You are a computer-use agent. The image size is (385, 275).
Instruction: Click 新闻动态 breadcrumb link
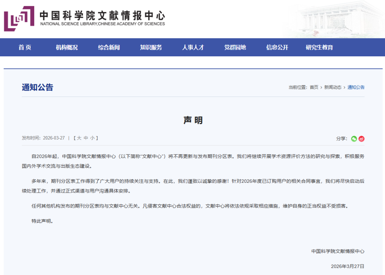tap(333, 87)
